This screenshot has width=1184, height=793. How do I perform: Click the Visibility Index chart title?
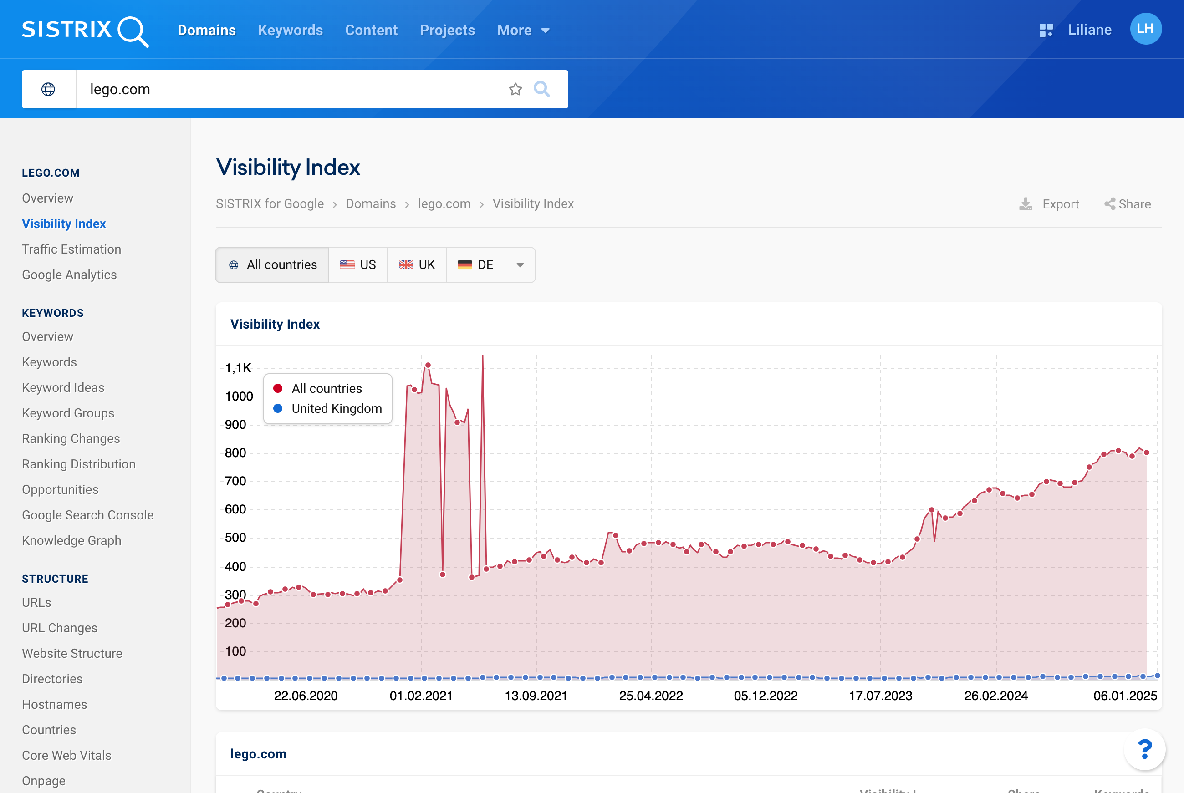pyautogui.click(x=275, y=324)
